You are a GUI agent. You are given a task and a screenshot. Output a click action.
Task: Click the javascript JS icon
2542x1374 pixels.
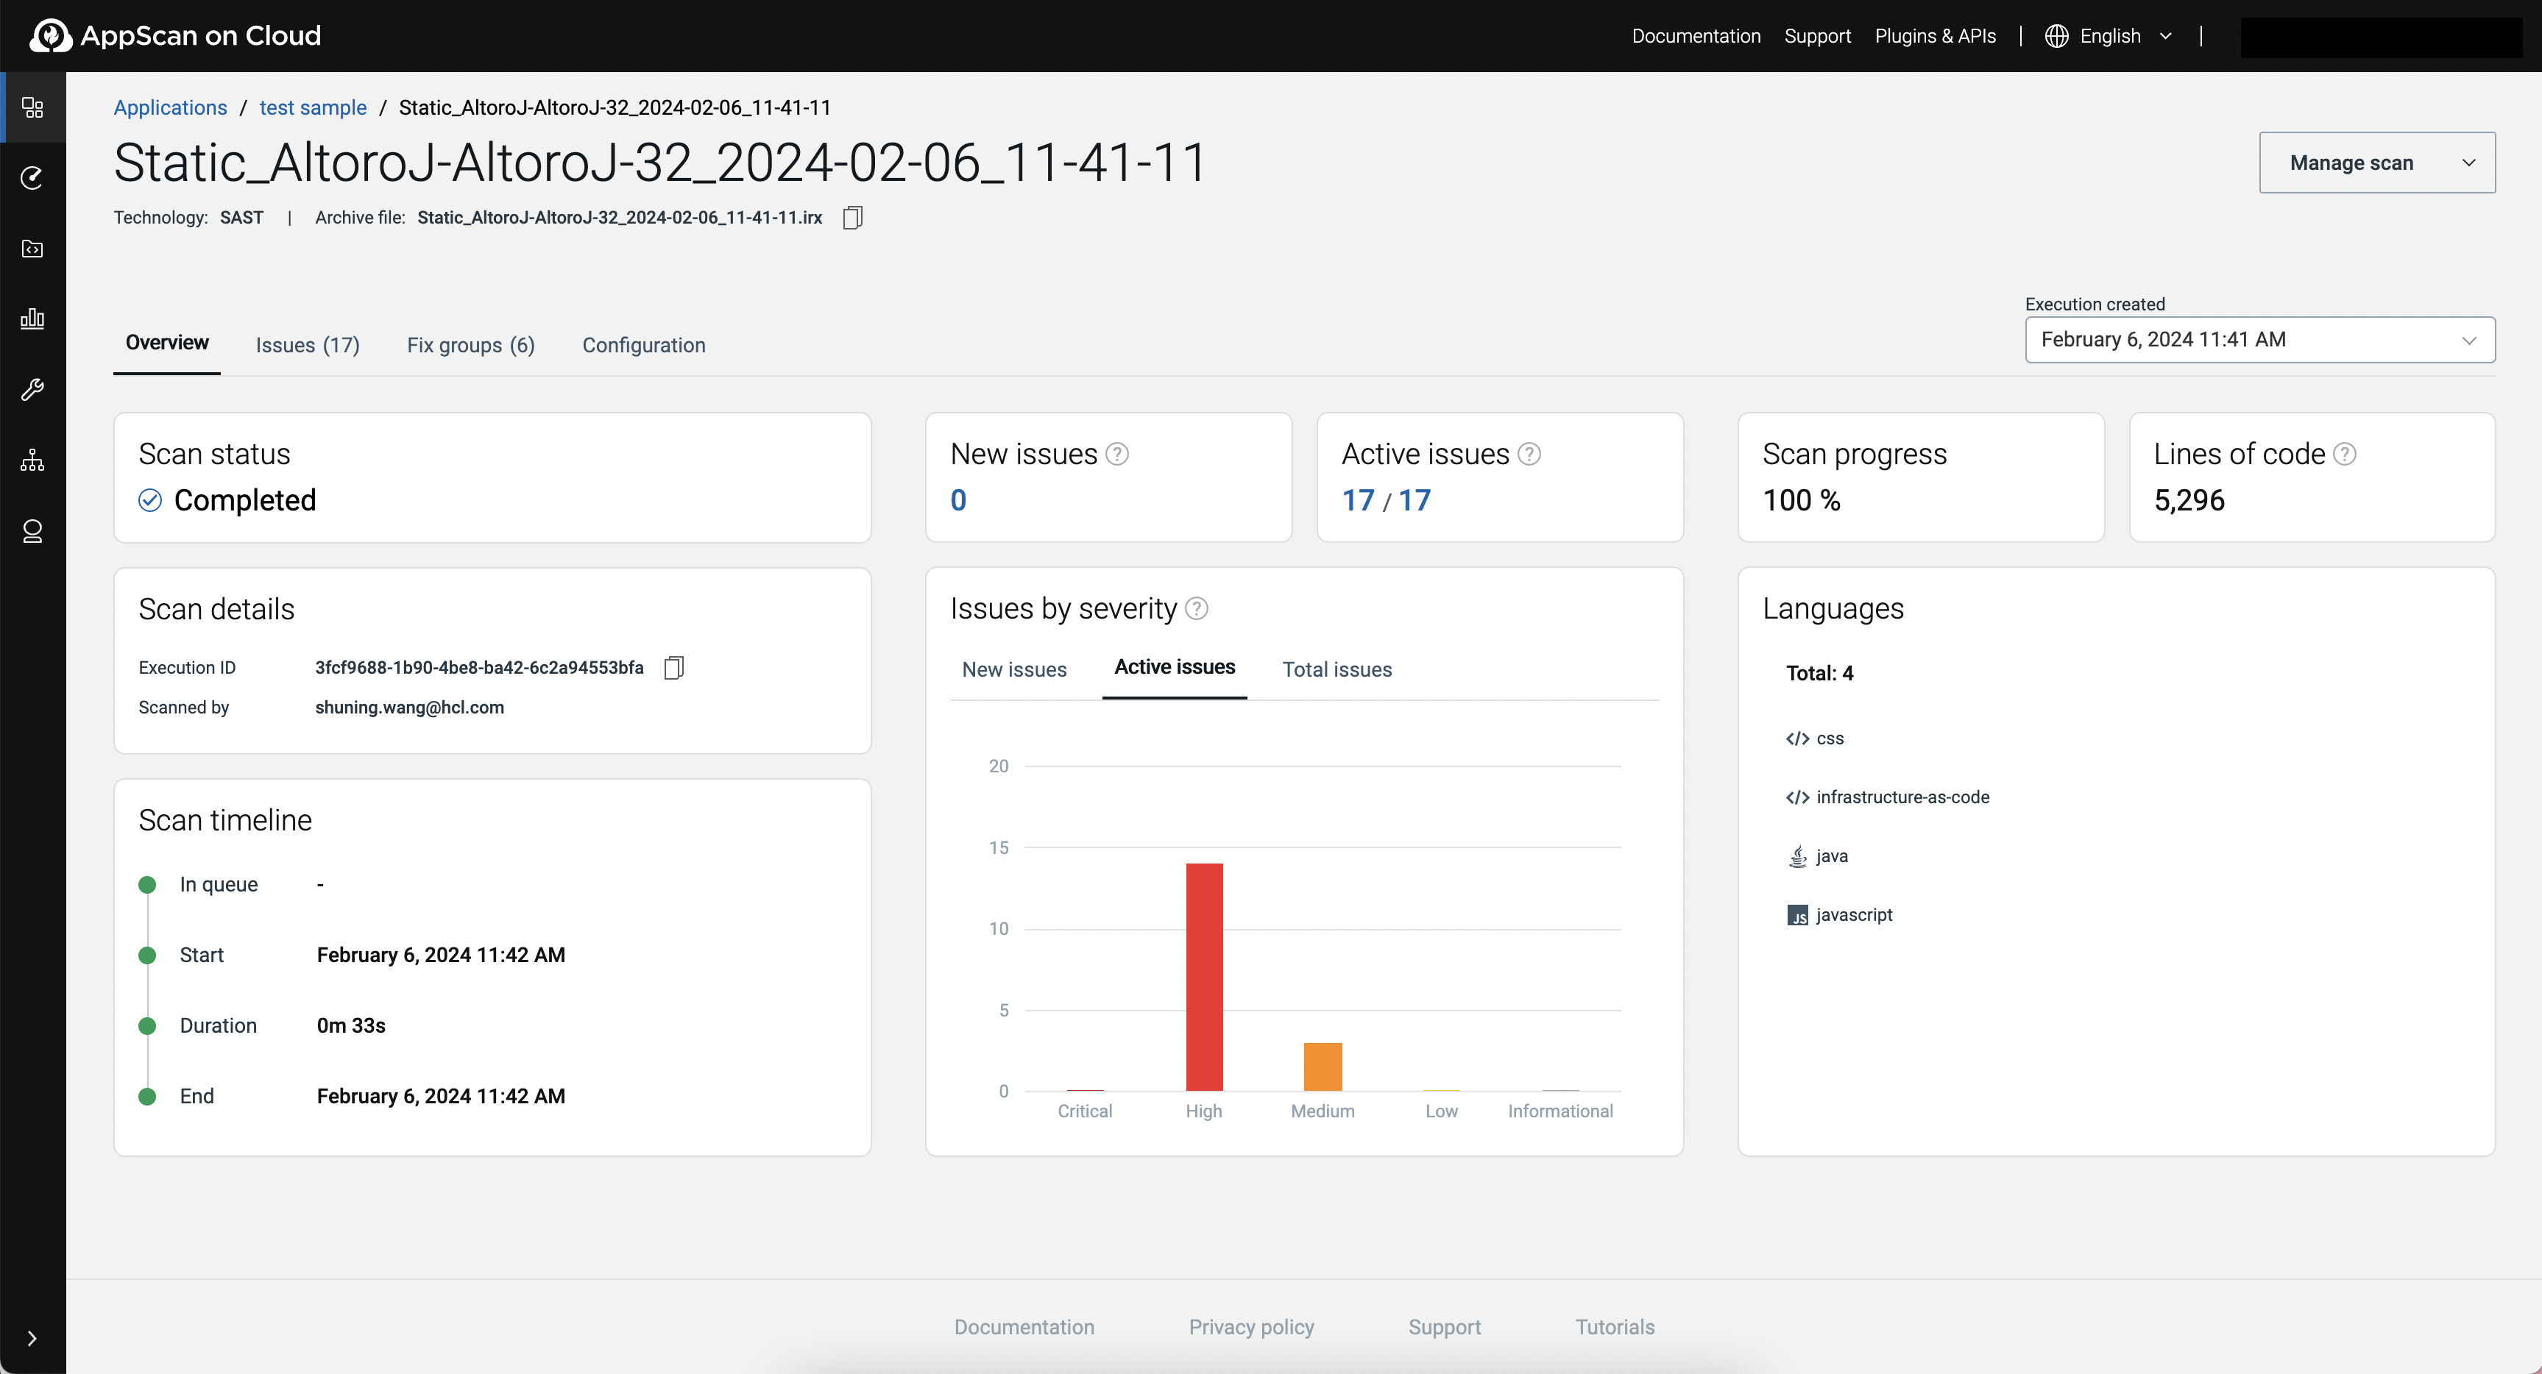pyautogui.click(x=1798, y=915)
